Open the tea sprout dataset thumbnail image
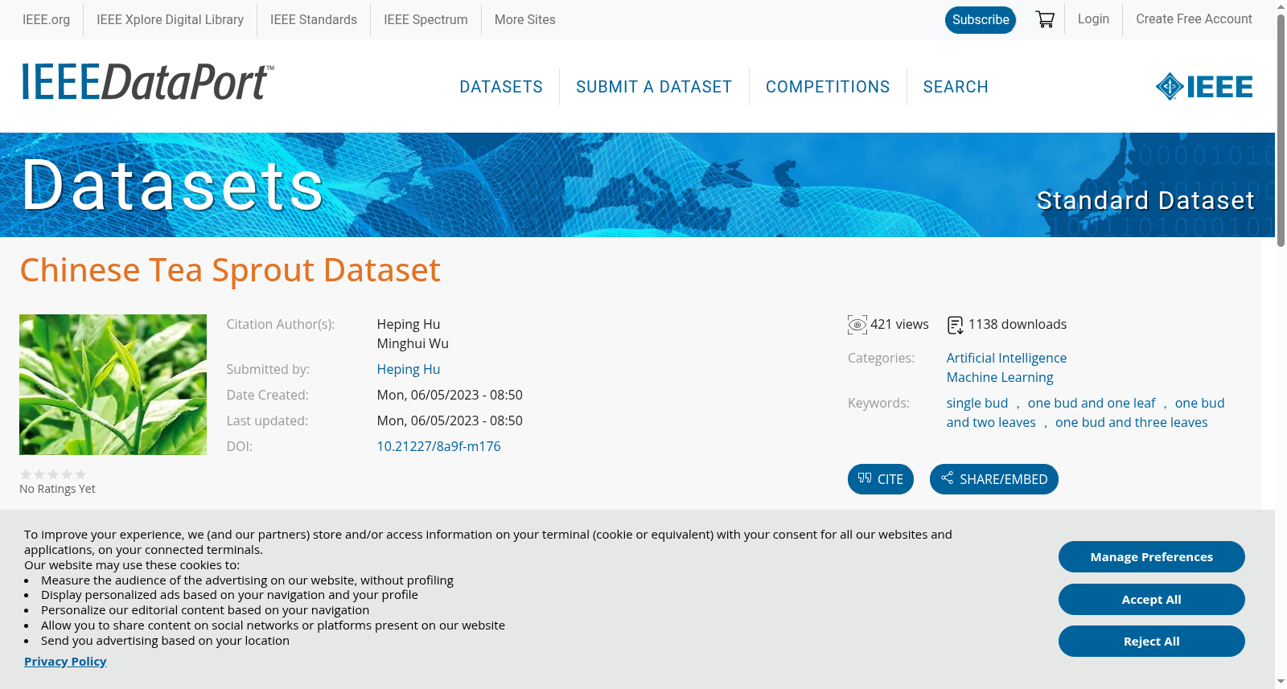Image resolution: width=1287 pixels, height=689 pixels. (x=113, y=384)
